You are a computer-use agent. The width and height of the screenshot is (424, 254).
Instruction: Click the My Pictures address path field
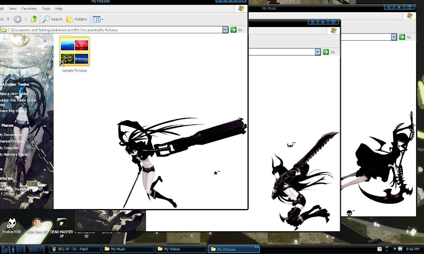pyautogui.click(x=111, y=30)
